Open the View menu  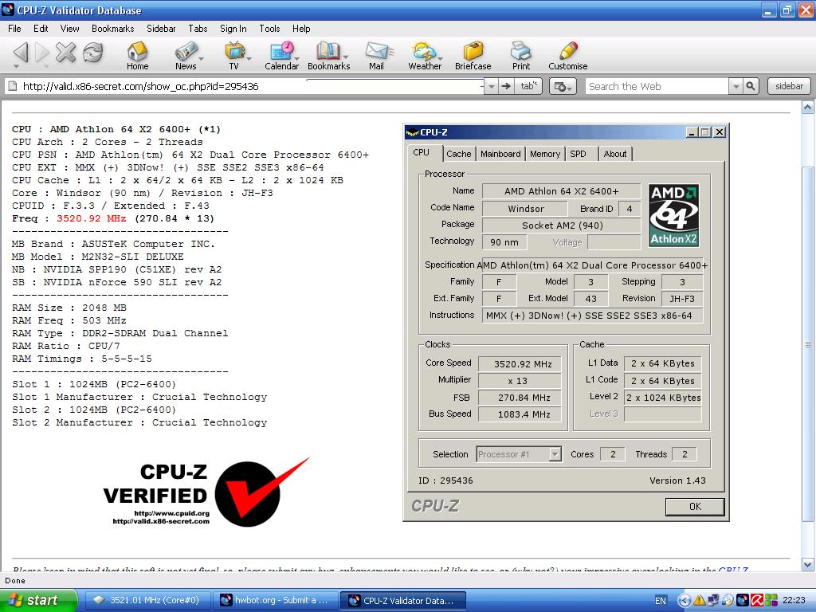(x=70, y=29)
